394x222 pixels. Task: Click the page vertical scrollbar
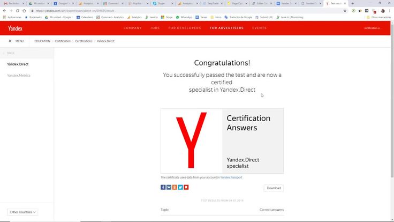tap(392, 101)
